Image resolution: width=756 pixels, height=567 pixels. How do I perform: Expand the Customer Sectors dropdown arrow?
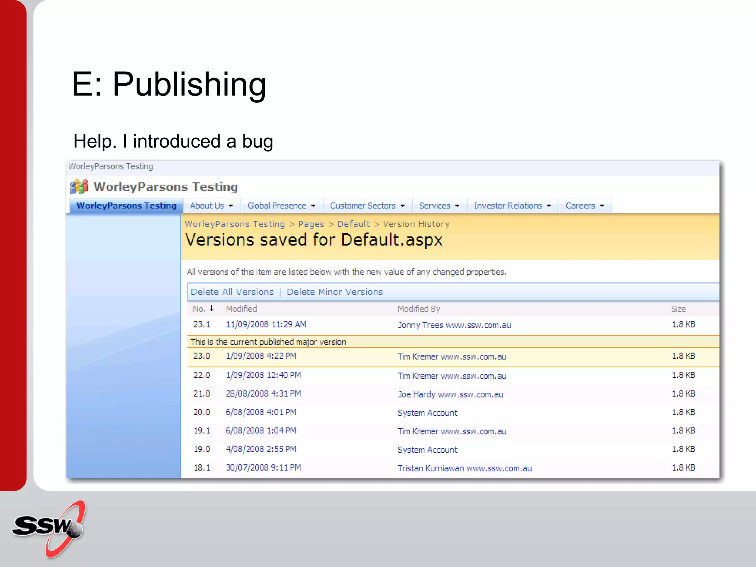(x=402, y=206)
